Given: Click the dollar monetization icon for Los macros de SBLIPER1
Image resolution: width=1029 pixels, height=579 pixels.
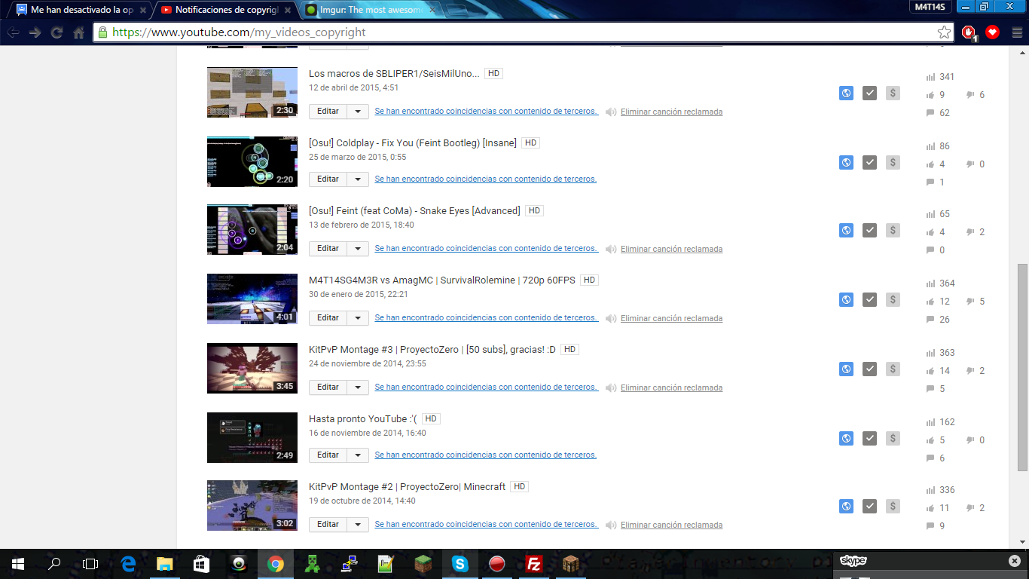Looking at the screenshot, I should [x=893, y=93].
